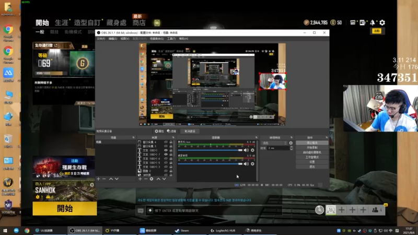This screenshot has height=235, width=418.
Task: Open the game notifications bell icon
Action: pos(372,22)
